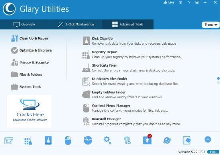Open Disk Space Analyzer pie chart icon

pos(88,140)
